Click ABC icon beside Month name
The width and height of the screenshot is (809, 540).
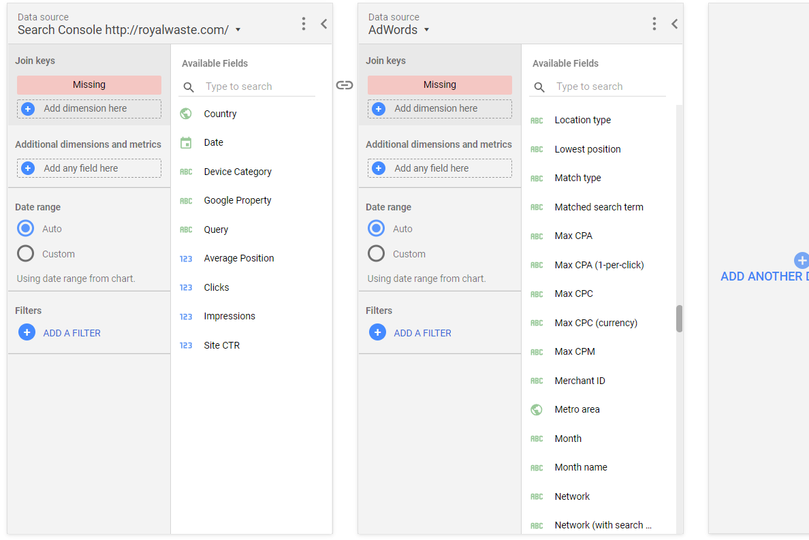click(x=537, y=468)
